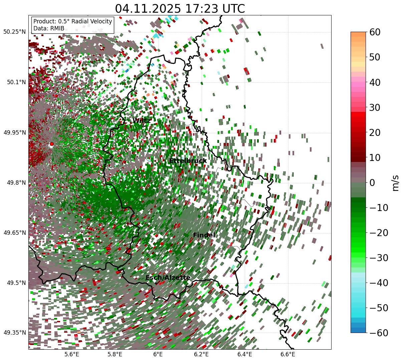Click the colorbar value 60

pyautogui.click(x=374, y=32)
